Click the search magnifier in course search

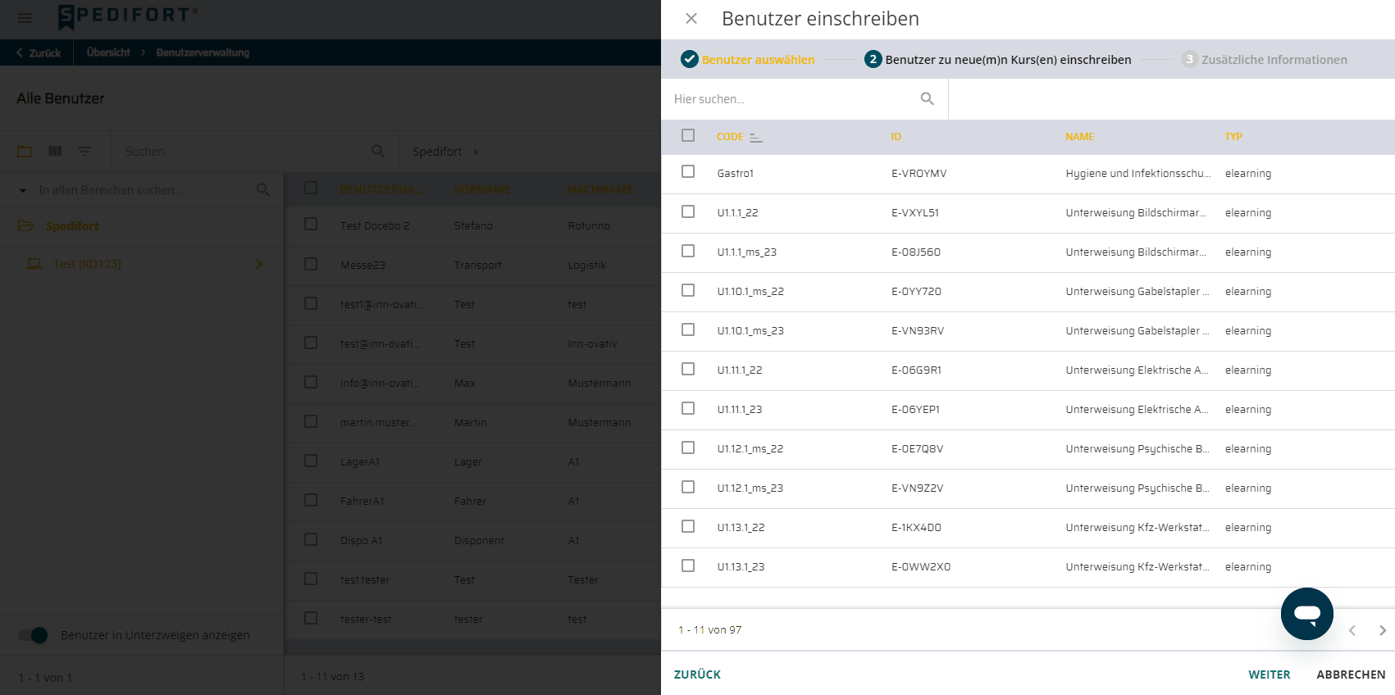(x=928, y=99)
